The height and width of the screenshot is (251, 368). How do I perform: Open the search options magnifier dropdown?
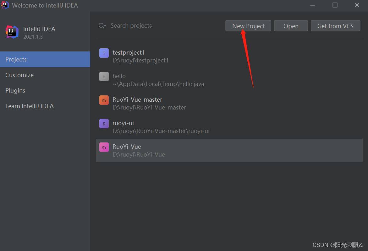point(102,25)
